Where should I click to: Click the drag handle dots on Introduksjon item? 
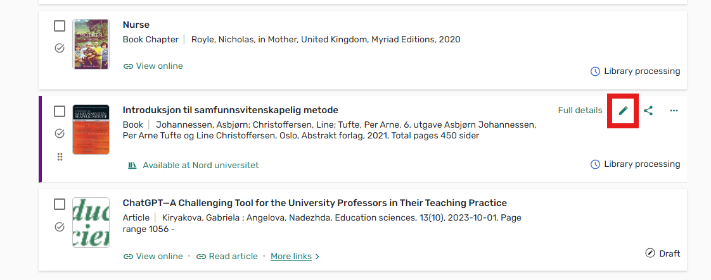click(x=60, y=157)
